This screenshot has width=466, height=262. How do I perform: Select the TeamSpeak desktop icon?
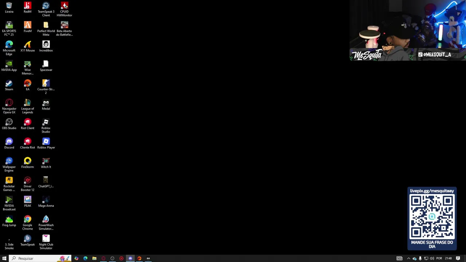pos(27,240)
